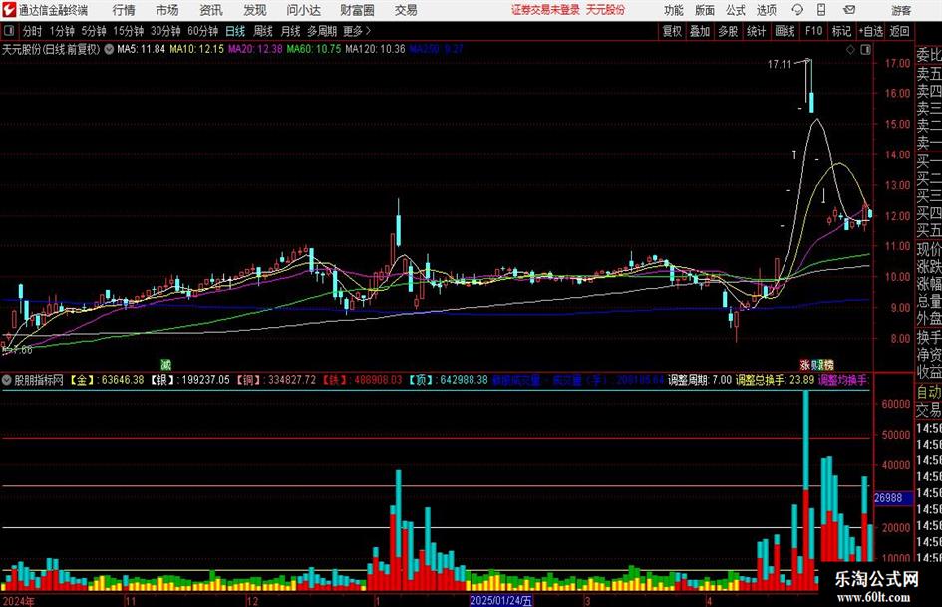Click the MA10: 12.15 indicator value

coord(197,49)
